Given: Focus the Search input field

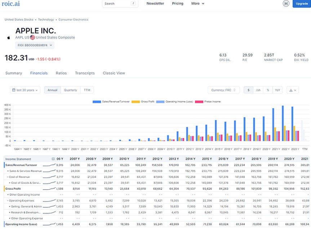Looking at the screenshot, I should coord(120,4).
